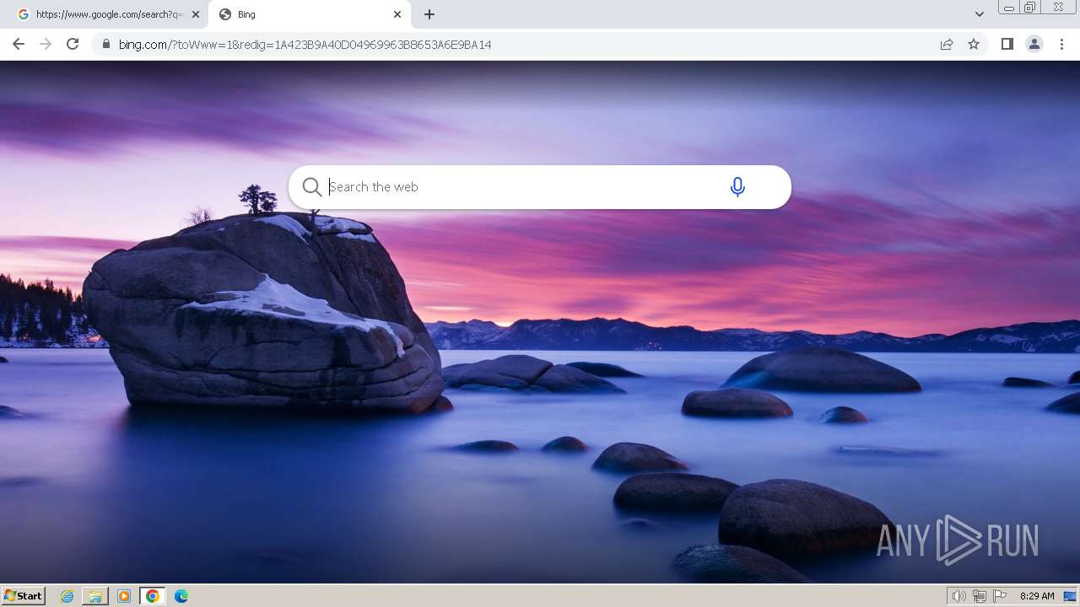
Task: View site information padlock icon
Action: (106, 44)
